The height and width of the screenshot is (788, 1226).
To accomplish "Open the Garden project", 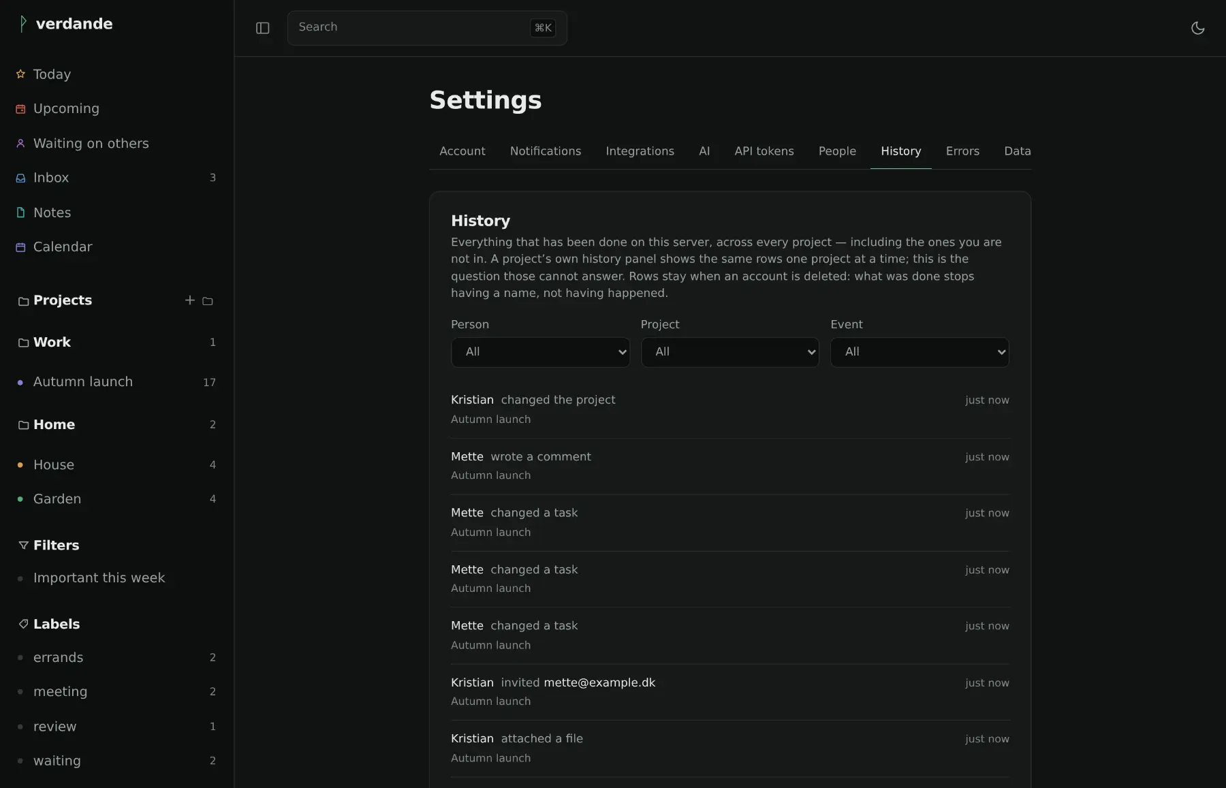I will point(117,499).
